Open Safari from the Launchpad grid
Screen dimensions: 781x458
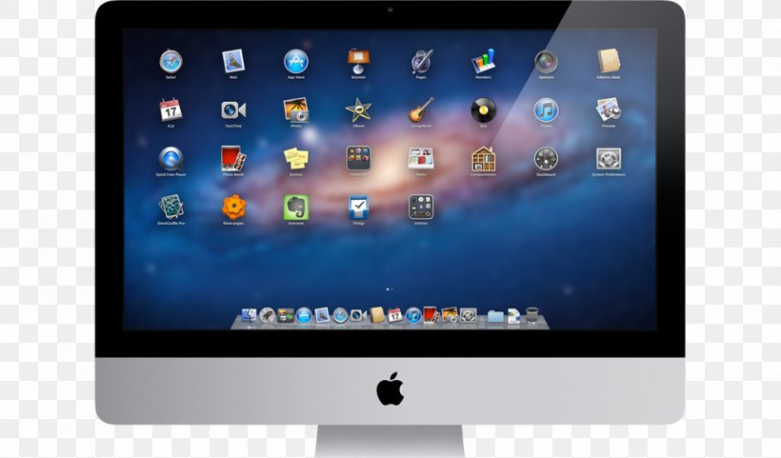point(170,62)
